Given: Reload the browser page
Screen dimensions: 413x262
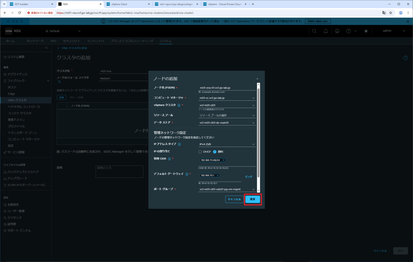Looking at the screenshot, I should (20, 13).
